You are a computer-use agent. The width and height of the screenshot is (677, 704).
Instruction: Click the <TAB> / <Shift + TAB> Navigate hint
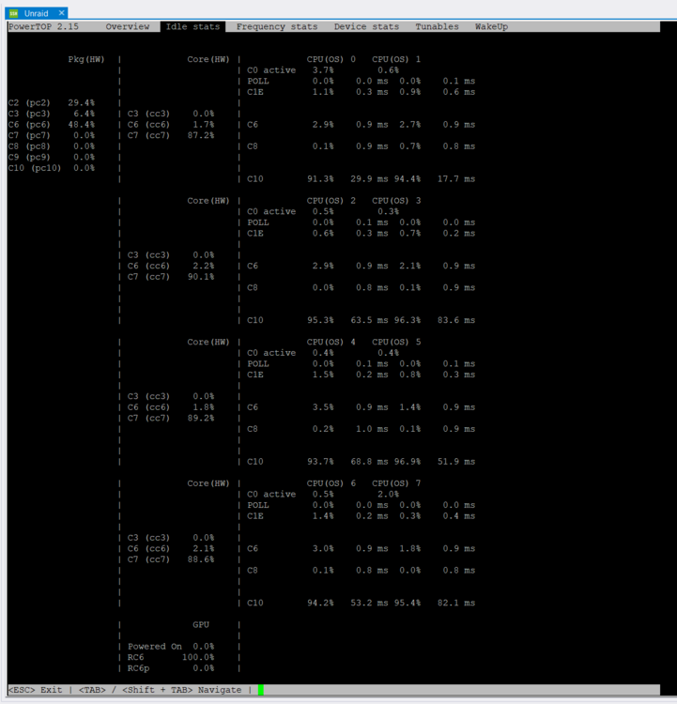(160, 690)
